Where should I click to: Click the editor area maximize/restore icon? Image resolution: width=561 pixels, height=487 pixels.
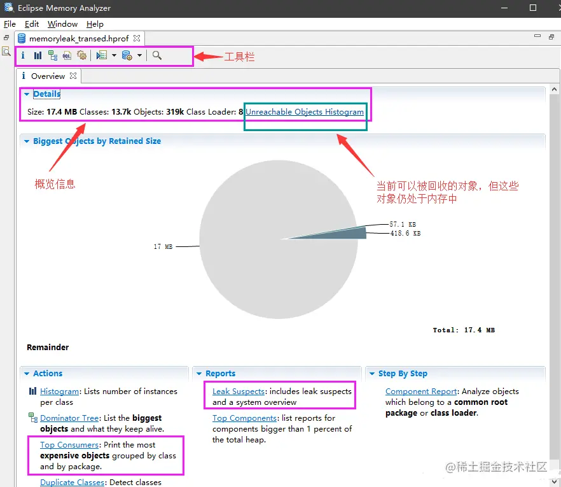[551, 37]
